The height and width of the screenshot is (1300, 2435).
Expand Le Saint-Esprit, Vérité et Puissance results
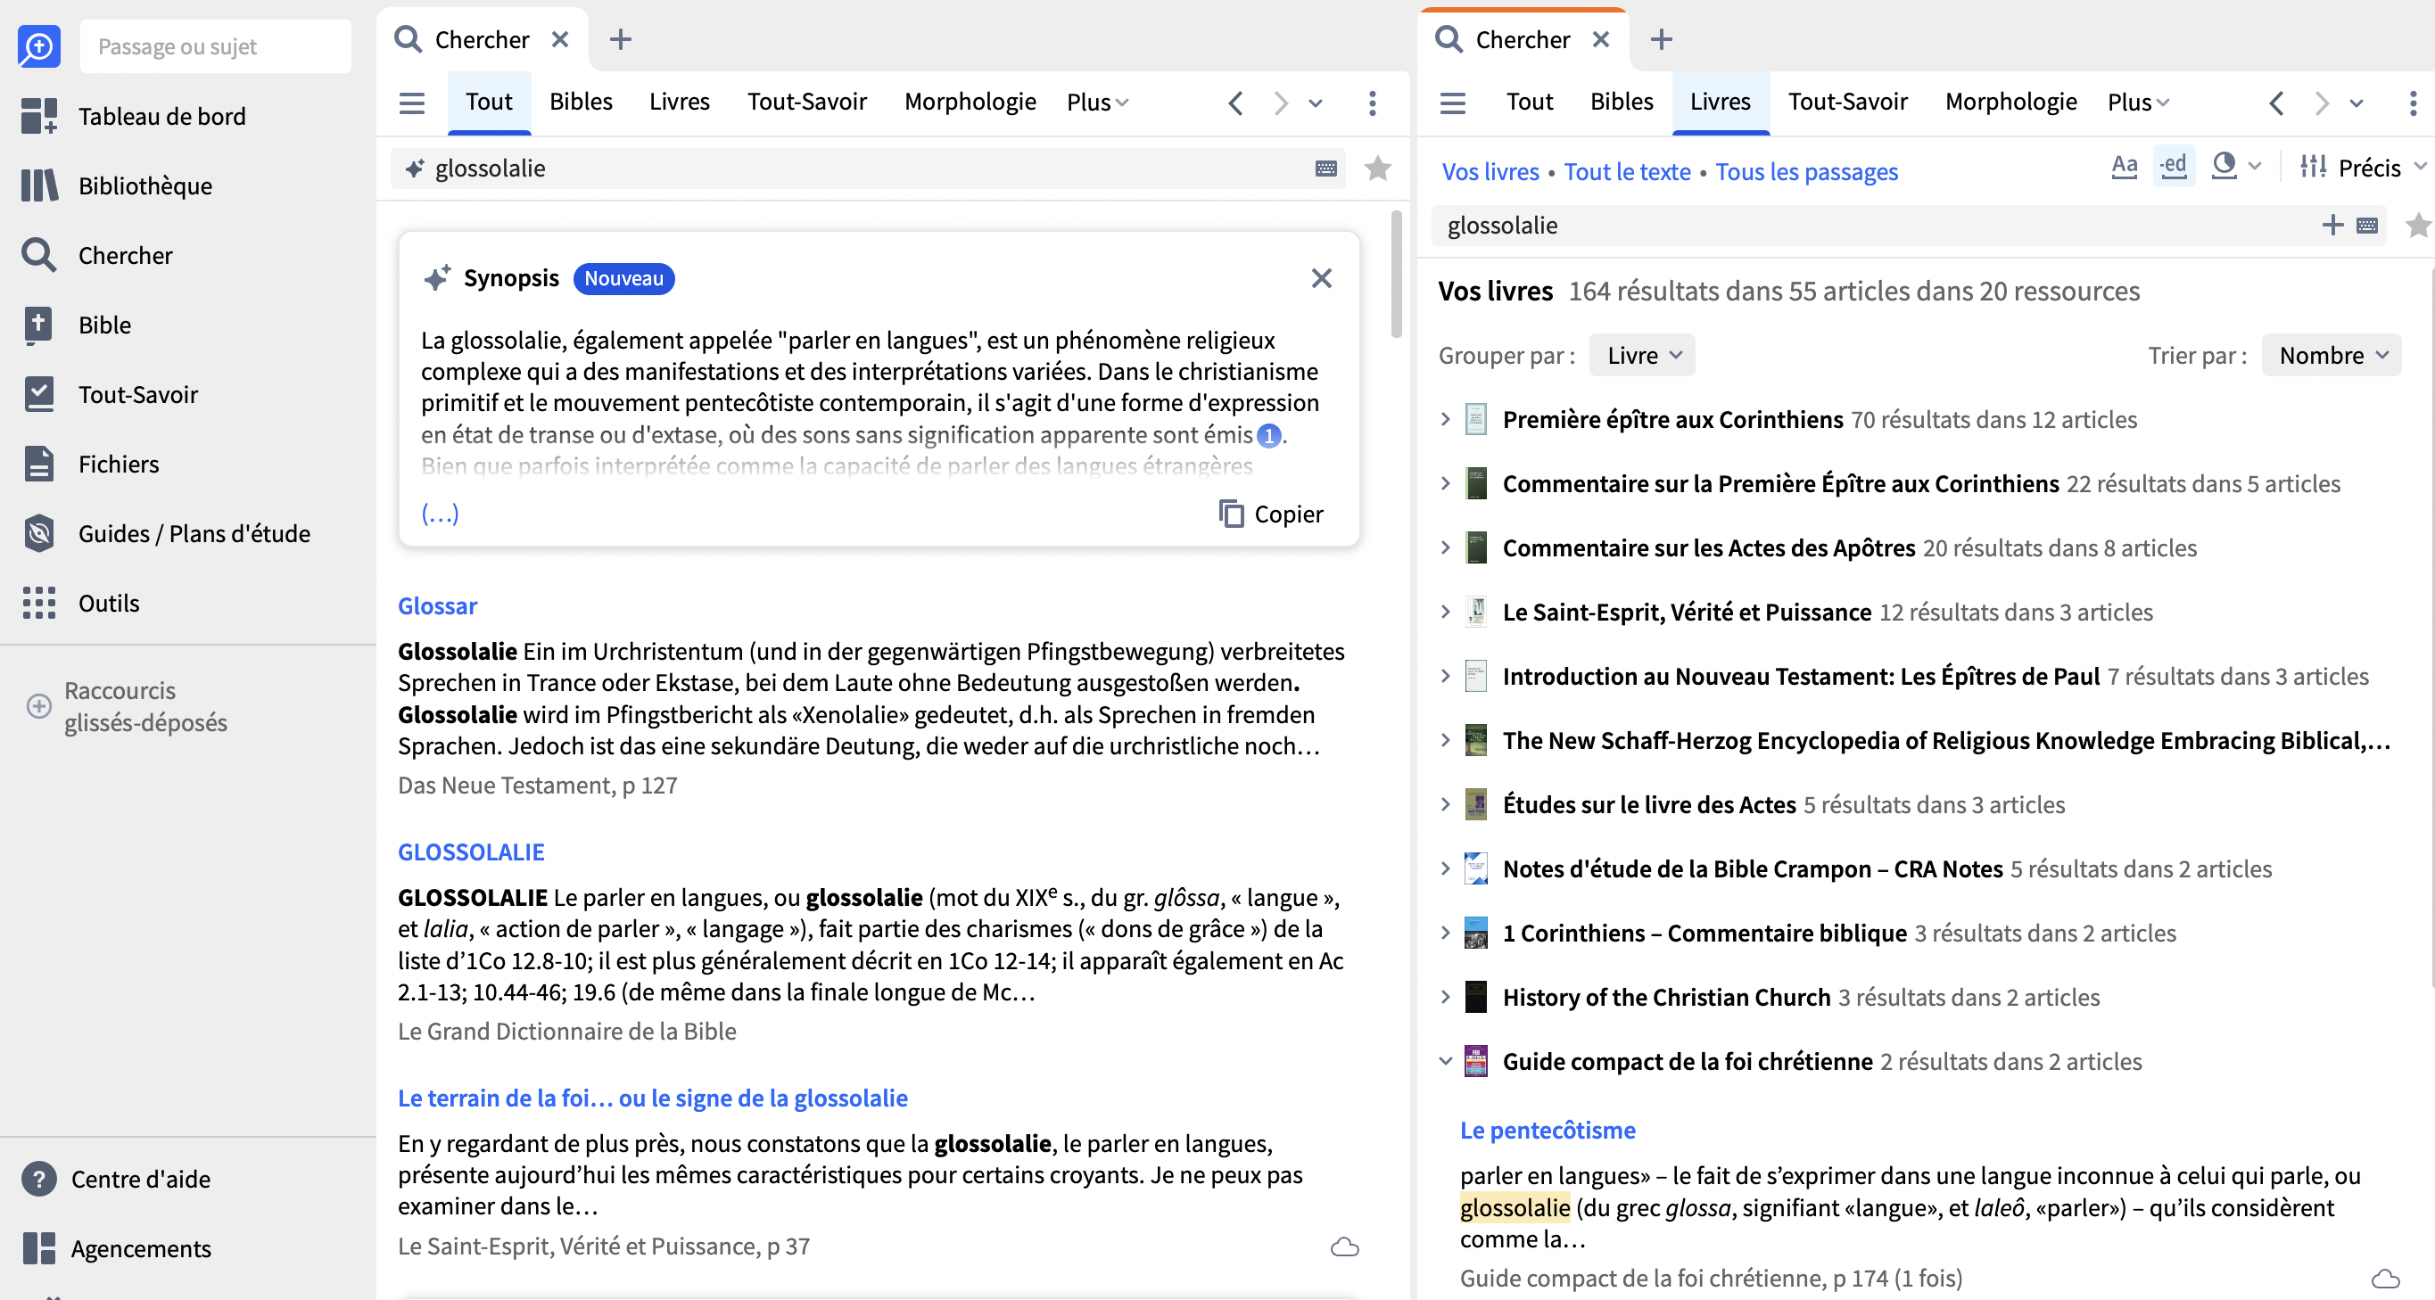click(x=1445, y=612)
